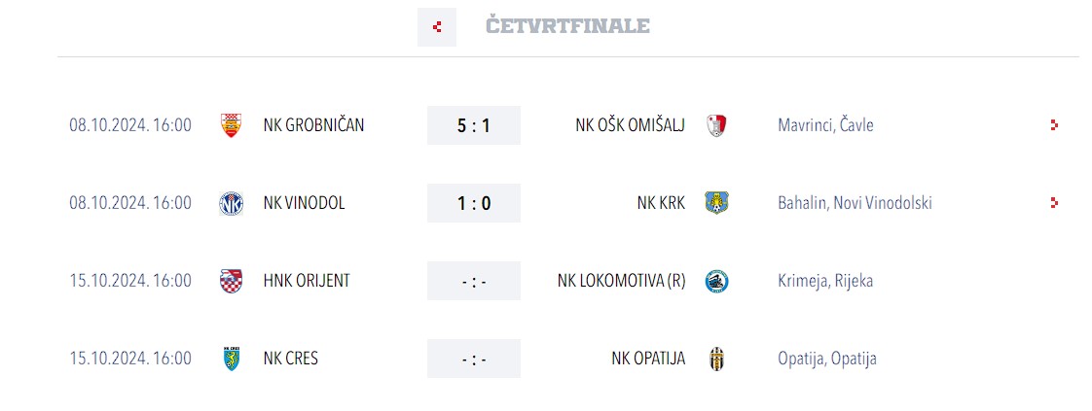Click the Krimeja, Rijeka venue link

click(825, 281)
